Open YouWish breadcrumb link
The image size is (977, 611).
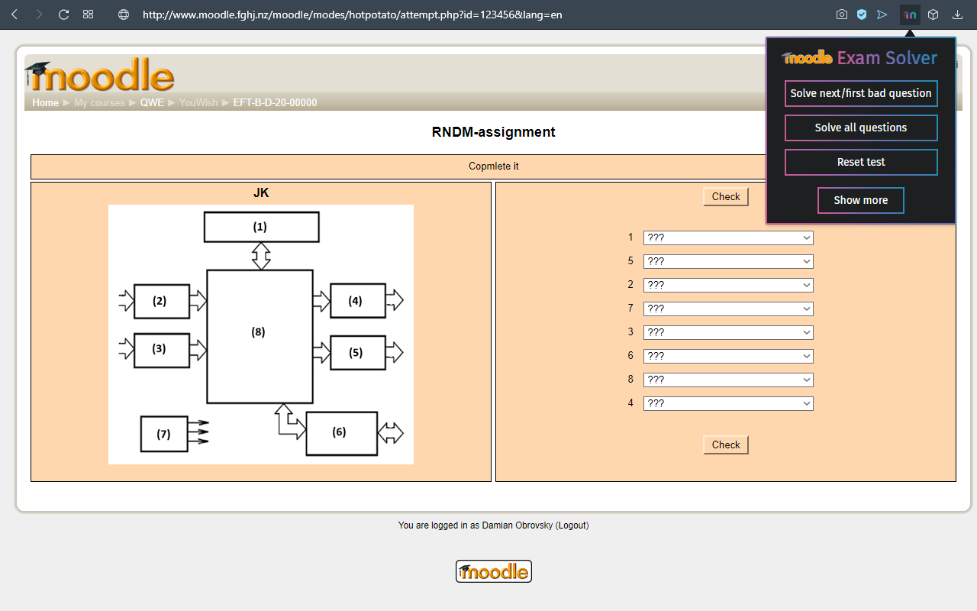[198, 102]
